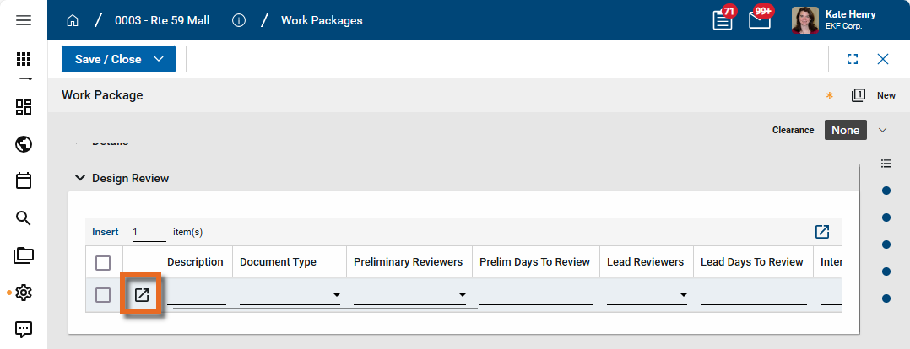Image resolution: width=910 pixels, height=349 pixels.
Task: Show project info for 0003 - Rte 59 Mall
Action: (x=239, y=20)
